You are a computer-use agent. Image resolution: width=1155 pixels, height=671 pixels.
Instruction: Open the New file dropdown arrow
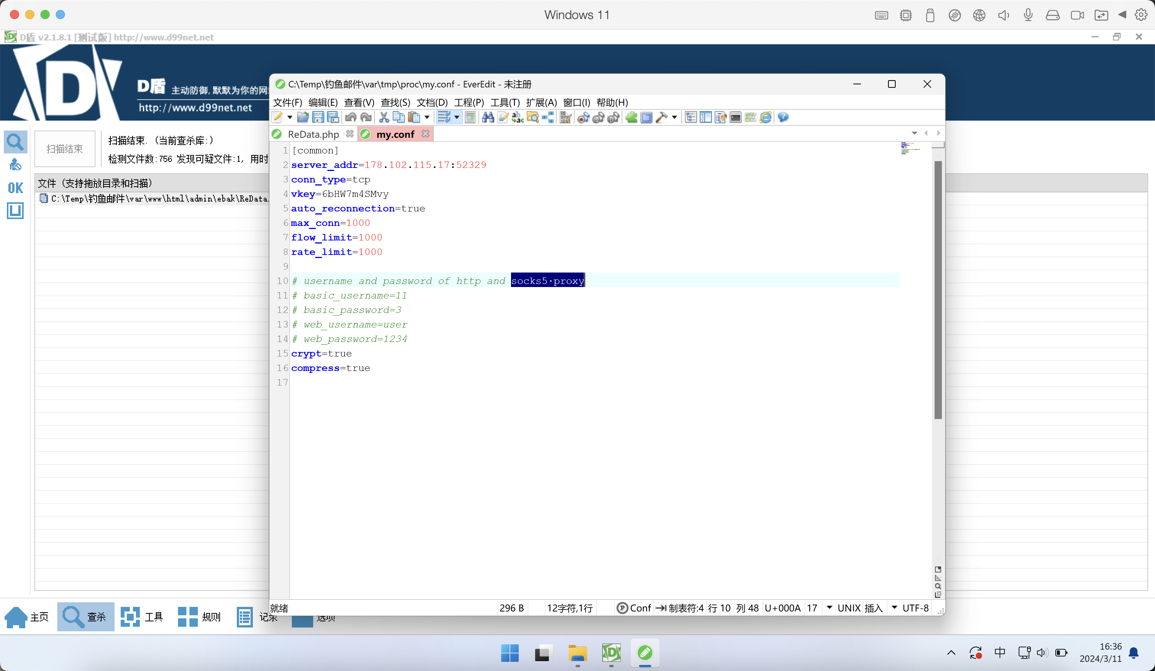tap(290, 117)
